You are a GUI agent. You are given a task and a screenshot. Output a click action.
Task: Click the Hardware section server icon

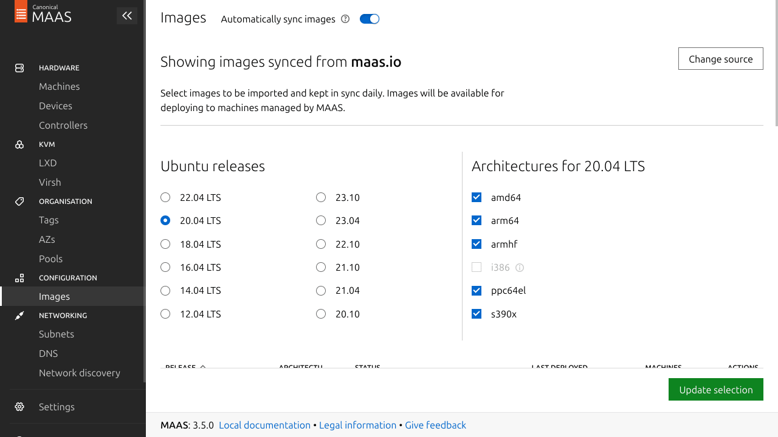(19, 68)
